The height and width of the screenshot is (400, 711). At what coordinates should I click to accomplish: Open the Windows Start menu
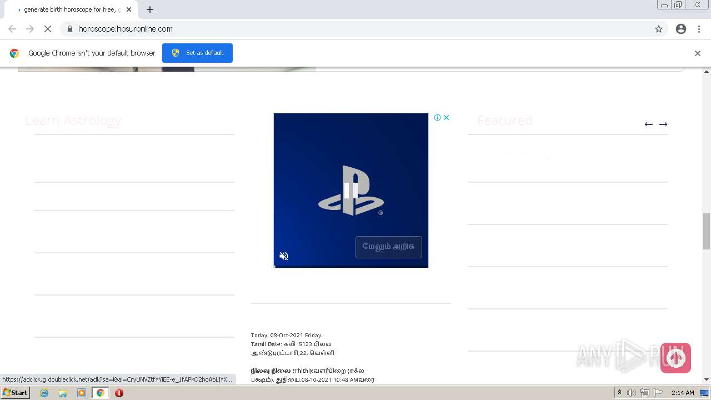pos(15,393)
